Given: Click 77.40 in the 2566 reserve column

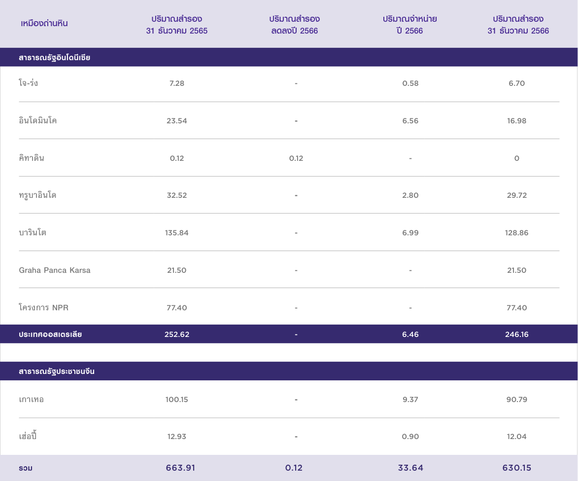Looking at the screenshot, I should click(x=517, y=308).
